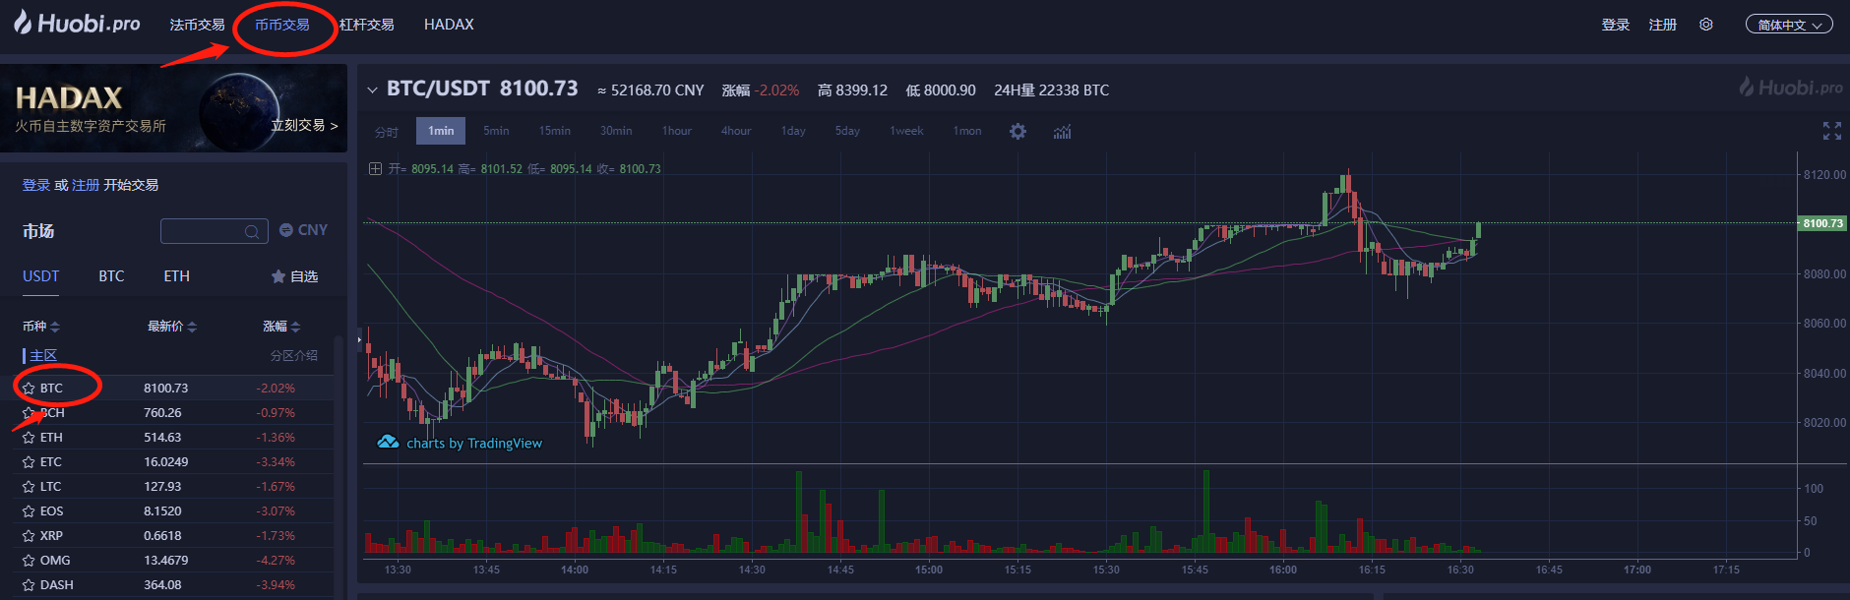This screenshot has width=1850, height=600.
Task: Select the OMG row priced 13.4679
Action: coord(173,561)
